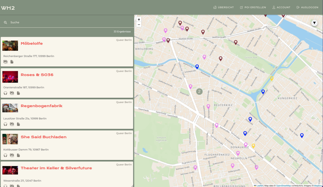The image size is (323, 187).
Task: Zoom out the map with minus button
Action: (139, 25)
